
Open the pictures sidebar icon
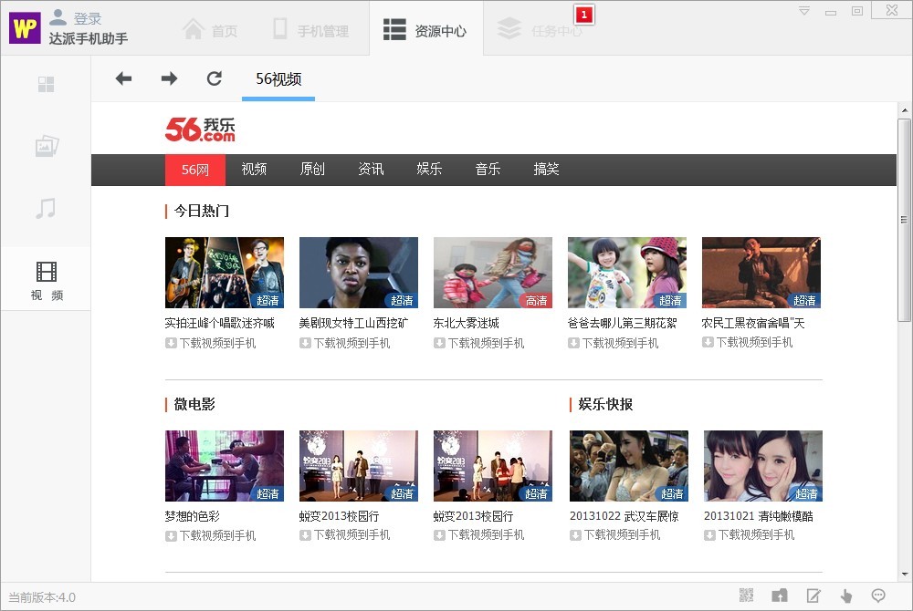(x=47, y=146)
